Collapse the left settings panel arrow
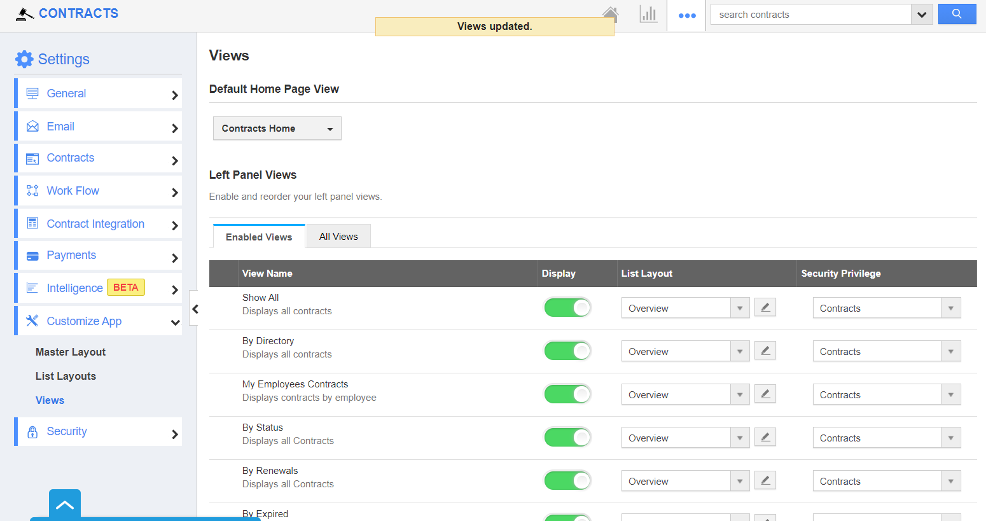The width and height of the screenshot is (986, 521). tap(195, 309)
